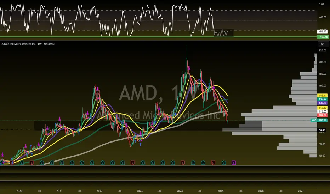Click the 2026 label on time axis
Viewport: 330px width, 194px height.
(261, 191)
